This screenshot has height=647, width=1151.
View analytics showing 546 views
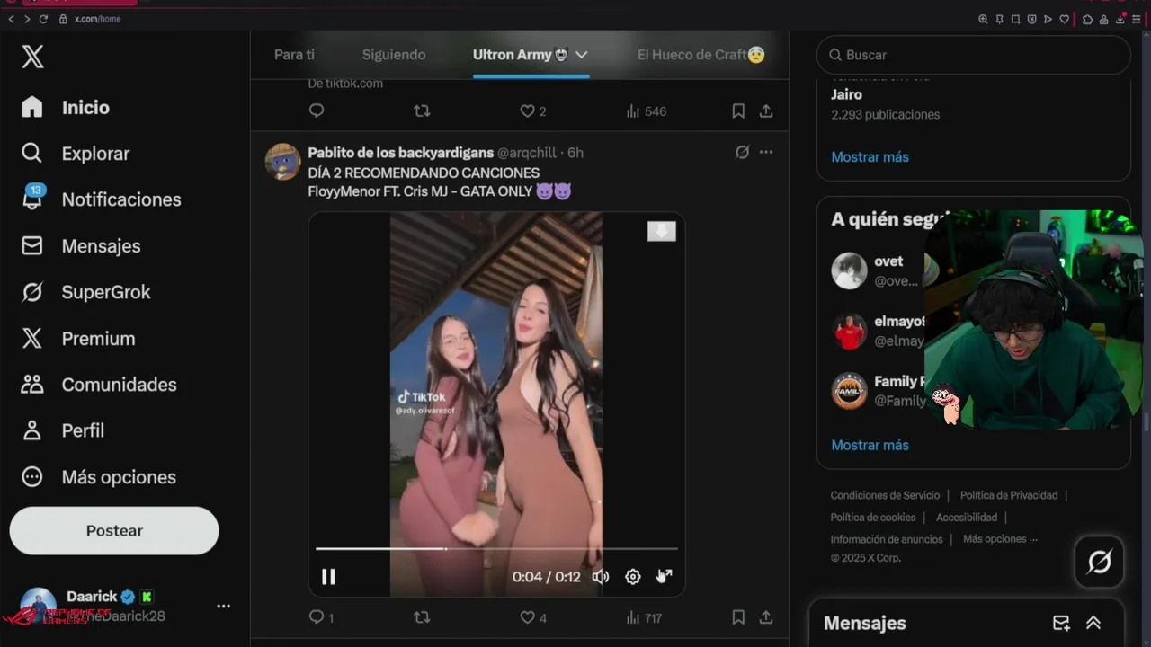click(x=647, y=111)
